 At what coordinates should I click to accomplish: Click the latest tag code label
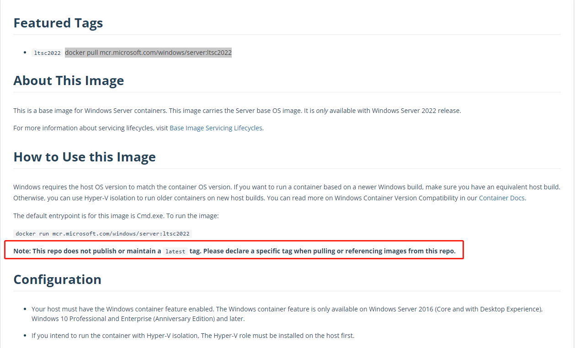tap(175, 252)
